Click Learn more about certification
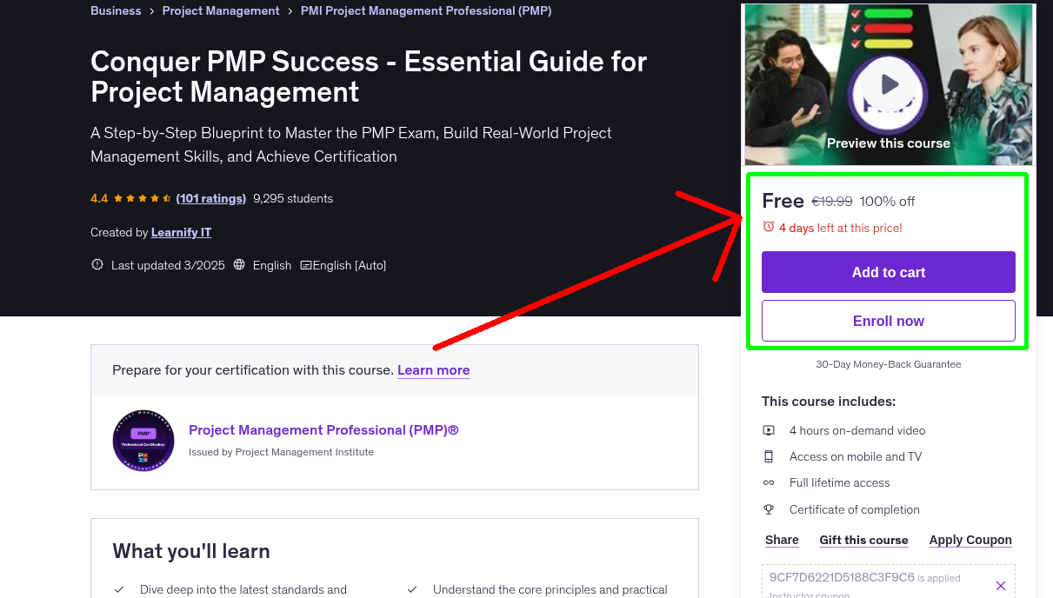Viewport: 1053px width, 598px height. (433, 370)
